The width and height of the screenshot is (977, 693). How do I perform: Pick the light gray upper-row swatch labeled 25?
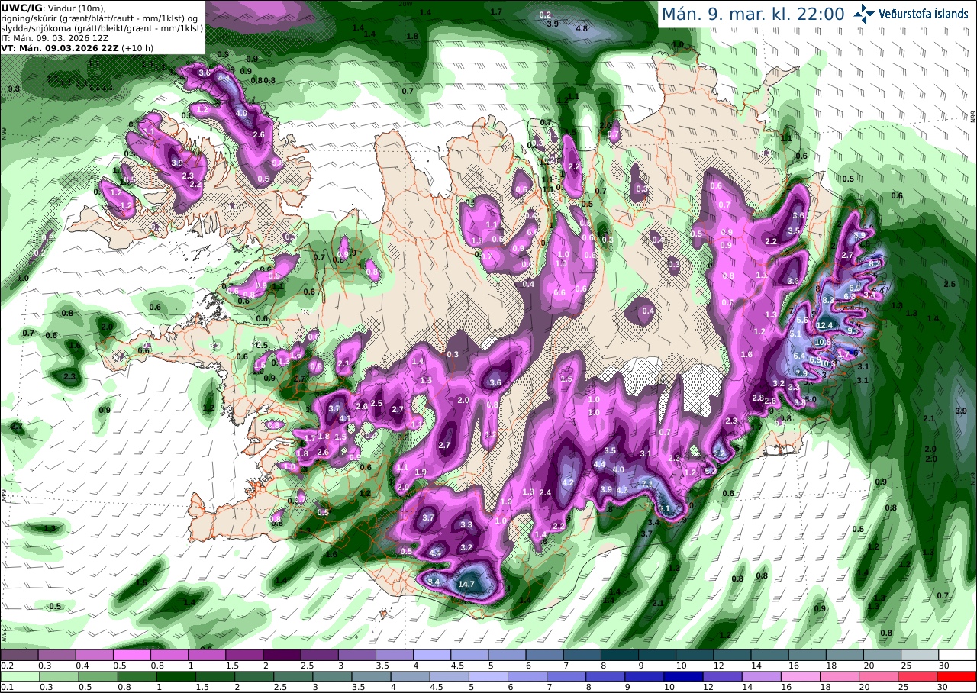[x=921, y=655]
